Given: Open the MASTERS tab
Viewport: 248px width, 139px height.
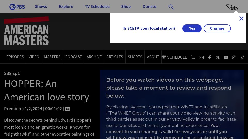Looking at the screenshot, I should [x=52, y=57].
